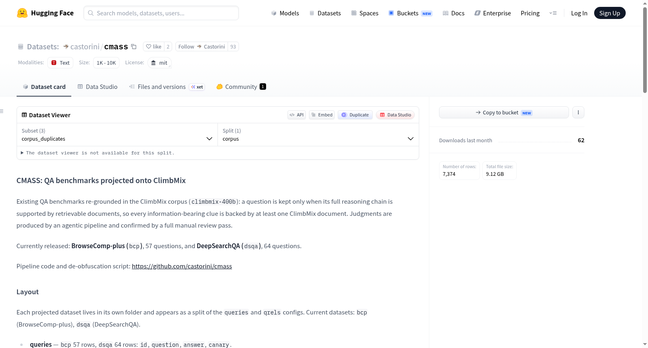Click the 1K - 10K size tag
This screenshot has width=648, height=348.
coord(106,63)
